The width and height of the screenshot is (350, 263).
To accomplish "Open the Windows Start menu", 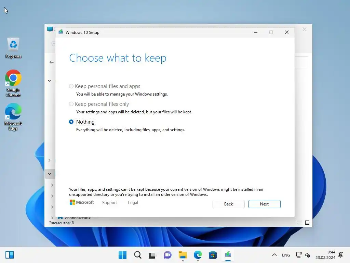I will (122, 255).
